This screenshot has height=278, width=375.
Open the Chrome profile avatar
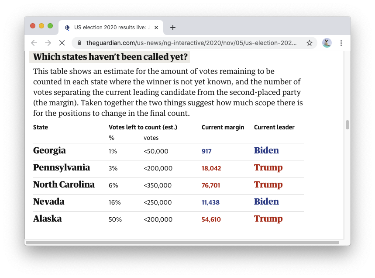pyautogui.click(x=327, y=43)
